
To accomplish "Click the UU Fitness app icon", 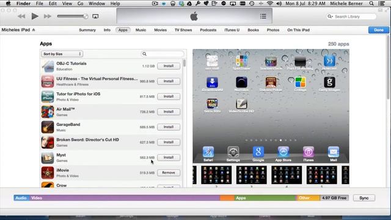I will click(48, 81).
